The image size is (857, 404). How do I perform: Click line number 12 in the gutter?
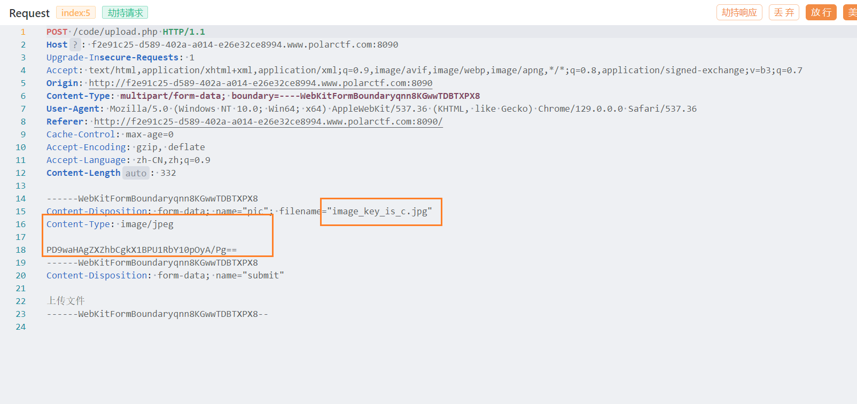point(21,173)
